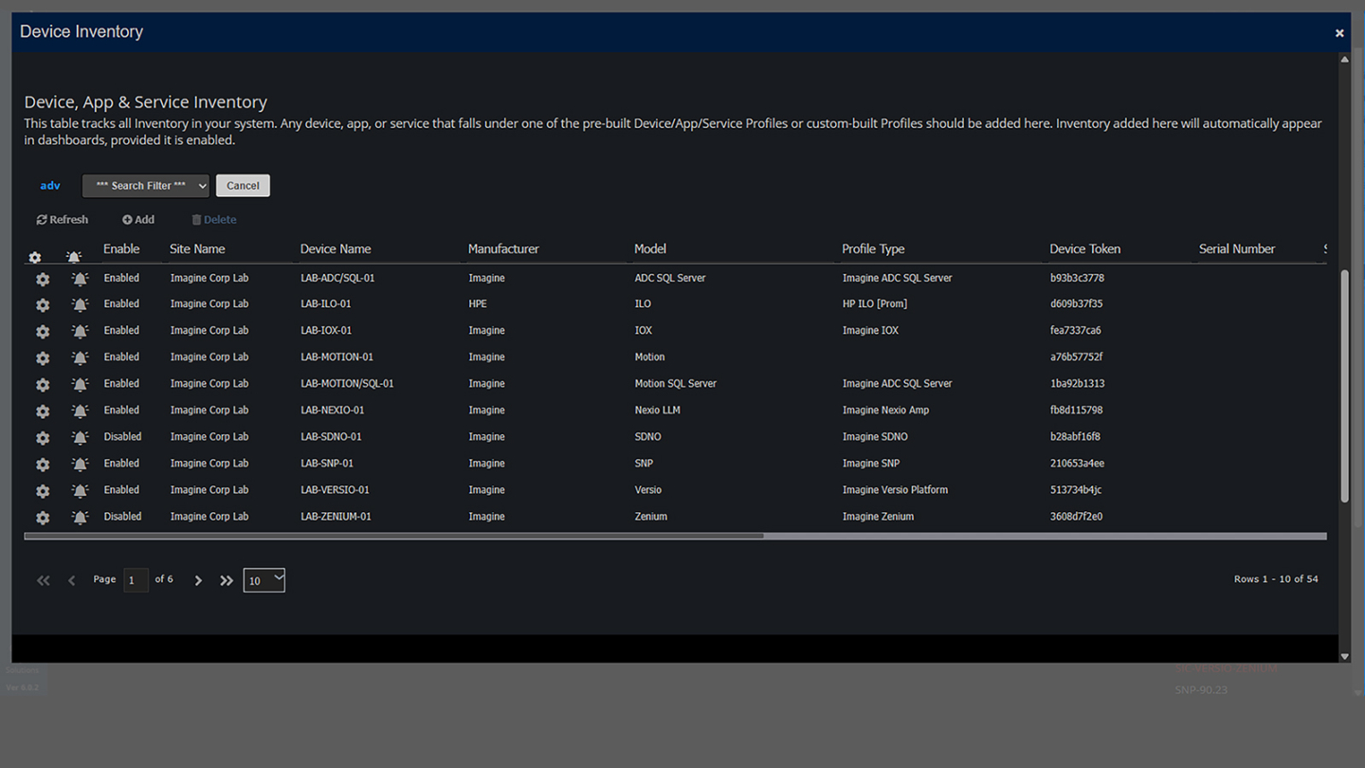Click the Disabled status of LAB-SDNO-01
The height and width of the screenshot is (768, 1365).
pos(122,437)
